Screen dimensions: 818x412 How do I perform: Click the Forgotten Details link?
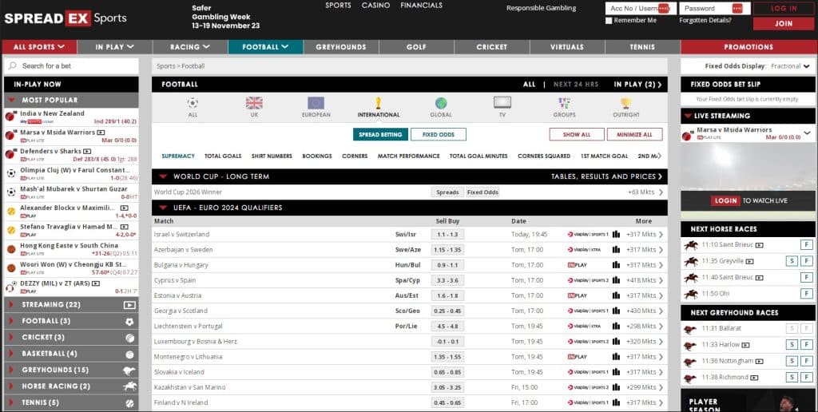click(705, 21)
